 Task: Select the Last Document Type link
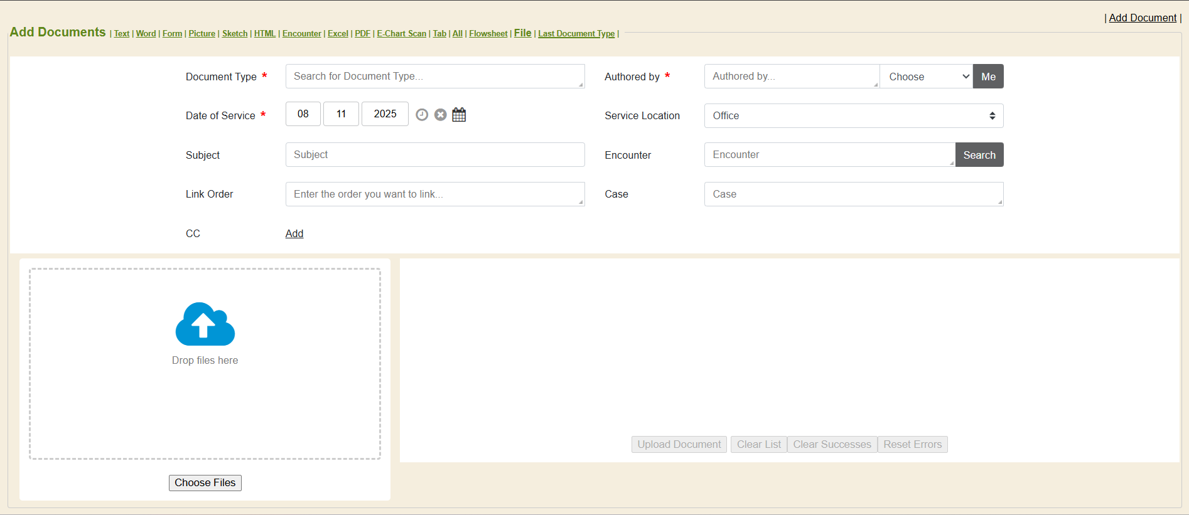coord(576,34)
